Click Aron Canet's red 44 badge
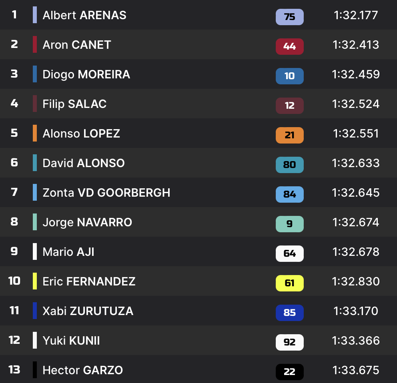The width and height of the screenshot is (397, 383). (289, 46)
